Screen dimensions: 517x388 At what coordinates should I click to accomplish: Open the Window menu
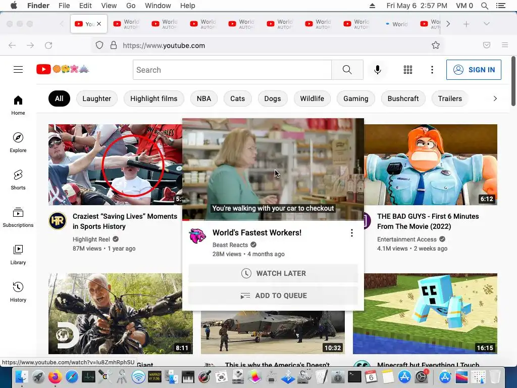pyautogui.click(x=158, y=6)
